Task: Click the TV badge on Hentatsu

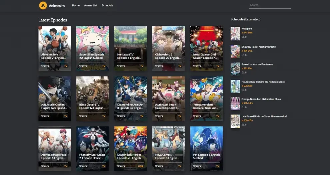Action: [x=142, y=66]
